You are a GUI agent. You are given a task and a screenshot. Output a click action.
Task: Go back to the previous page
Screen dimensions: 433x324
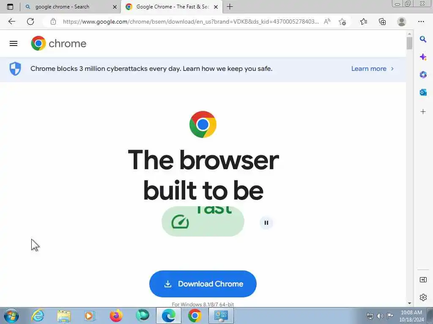11,22
